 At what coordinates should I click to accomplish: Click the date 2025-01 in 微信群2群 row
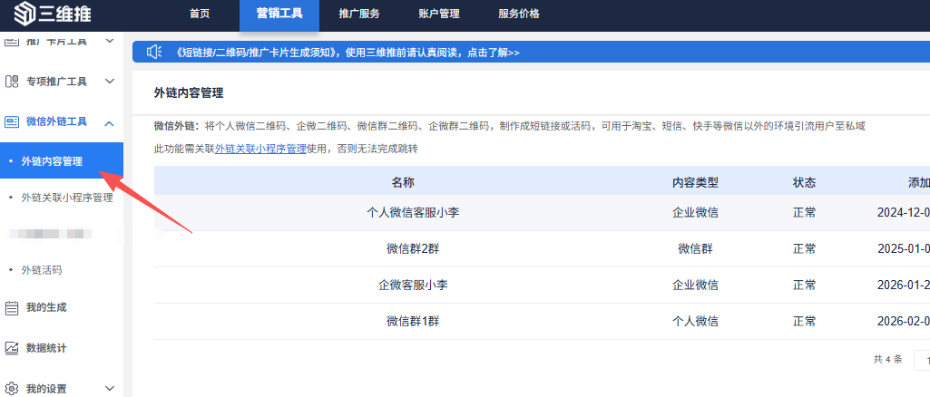click(904, 249)
